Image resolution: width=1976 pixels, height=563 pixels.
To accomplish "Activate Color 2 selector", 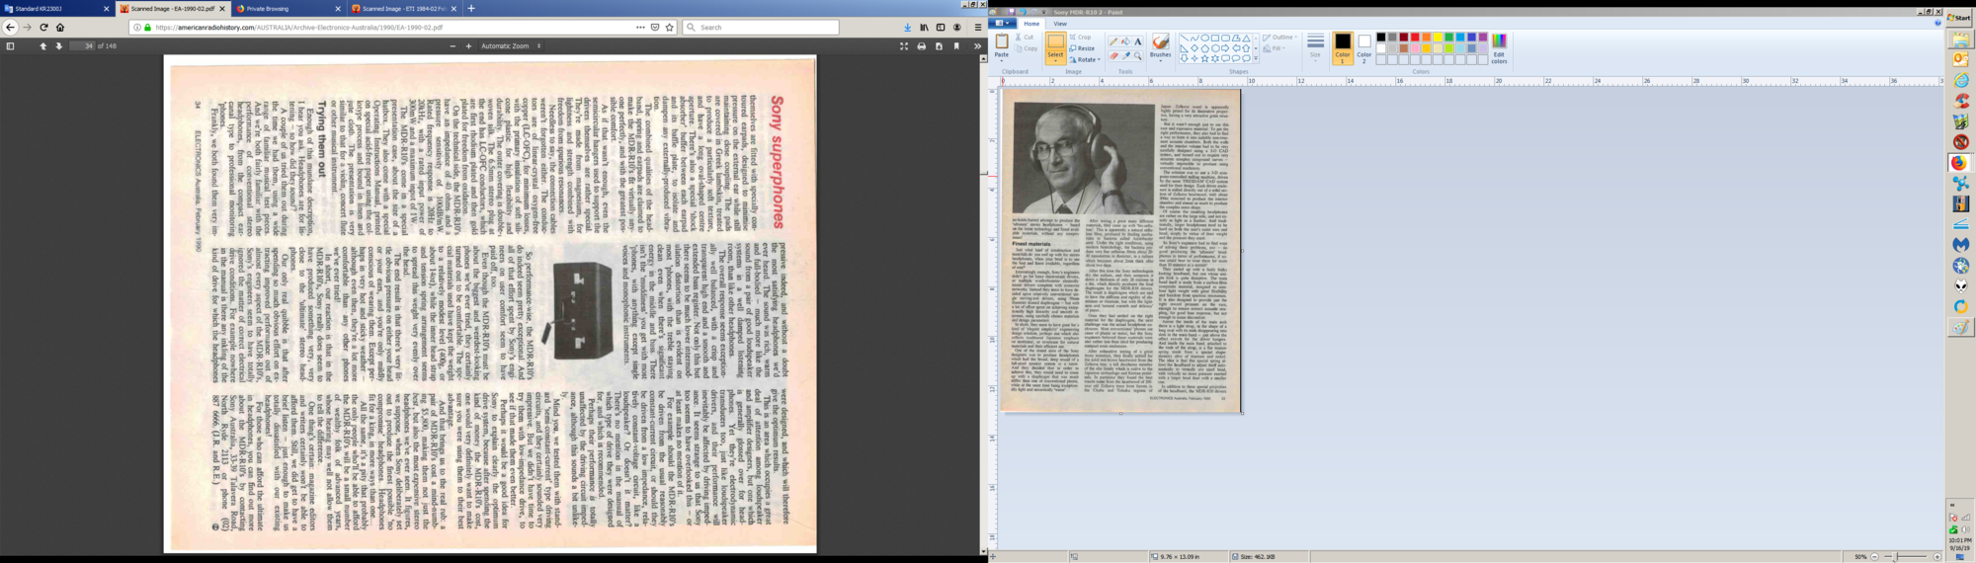I will point(1364,47).
